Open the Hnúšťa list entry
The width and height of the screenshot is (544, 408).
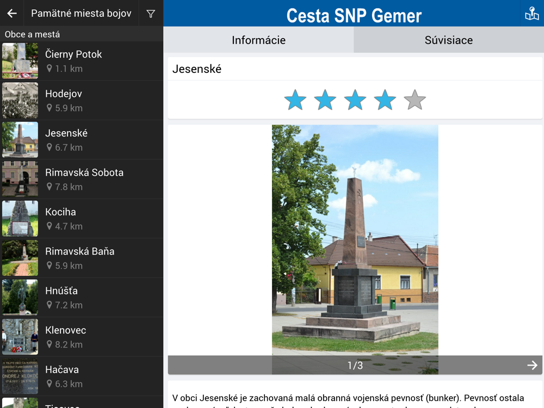(x=82, y=298)
